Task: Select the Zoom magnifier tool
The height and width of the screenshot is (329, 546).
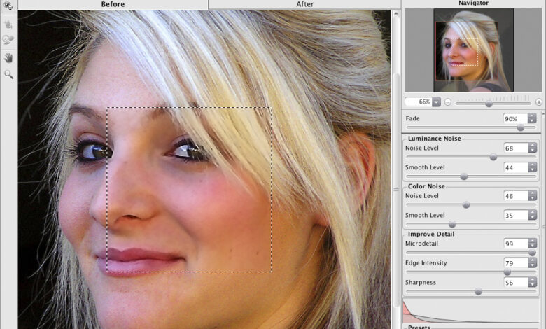Action: 8,73
